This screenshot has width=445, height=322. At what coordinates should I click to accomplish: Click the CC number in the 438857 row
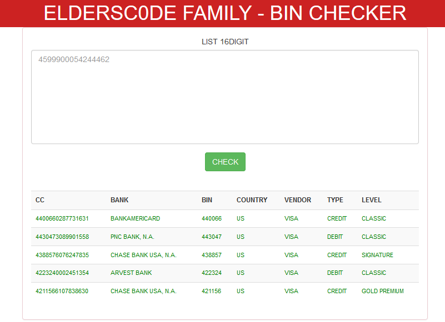[62, 255]
